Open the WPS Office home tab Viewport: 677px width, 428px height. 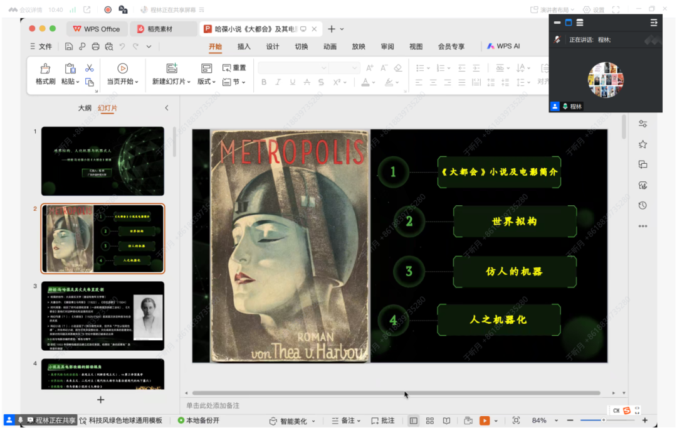coord(97,29)
